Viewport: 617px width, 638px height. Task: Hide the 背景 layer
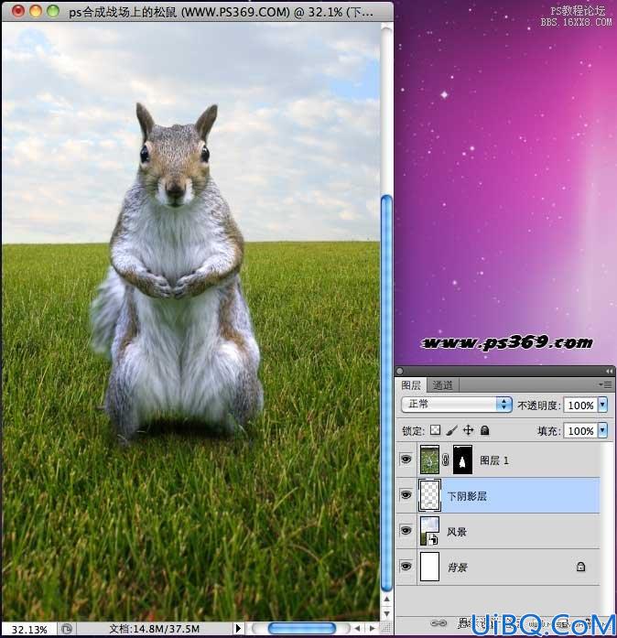tap(406, 566)
